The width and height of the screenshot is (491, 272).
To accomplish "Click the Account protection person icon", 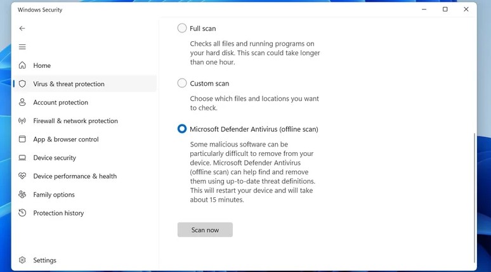I will 22,102.
